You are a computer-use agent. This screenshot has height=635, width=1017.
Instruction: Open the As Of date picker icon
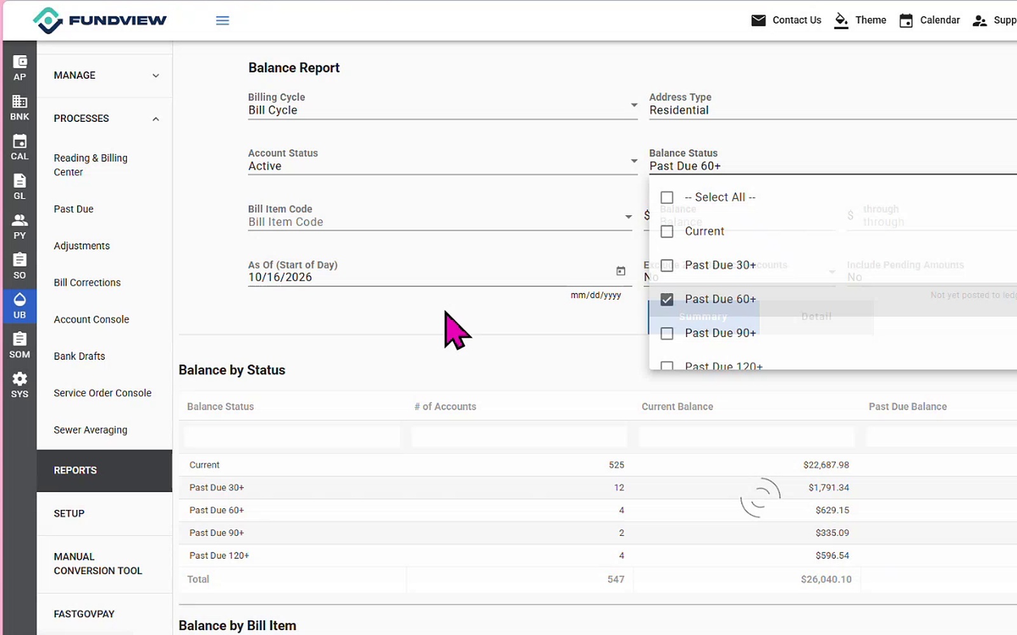tap(621, 271)
